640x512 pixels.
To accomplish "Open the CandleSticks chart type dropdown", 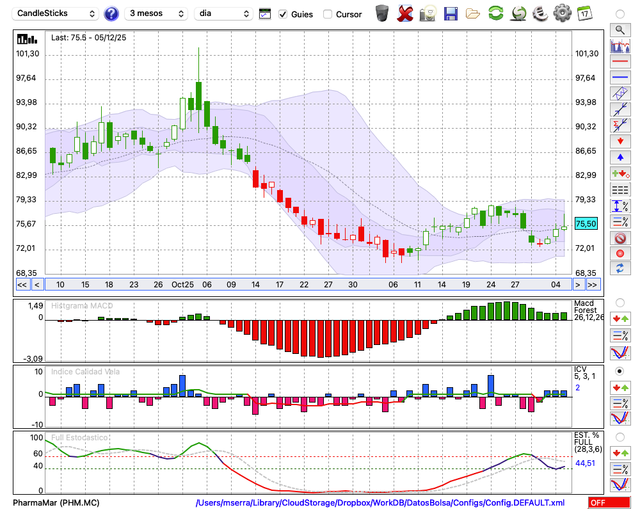I will click(x=56, y=13).
